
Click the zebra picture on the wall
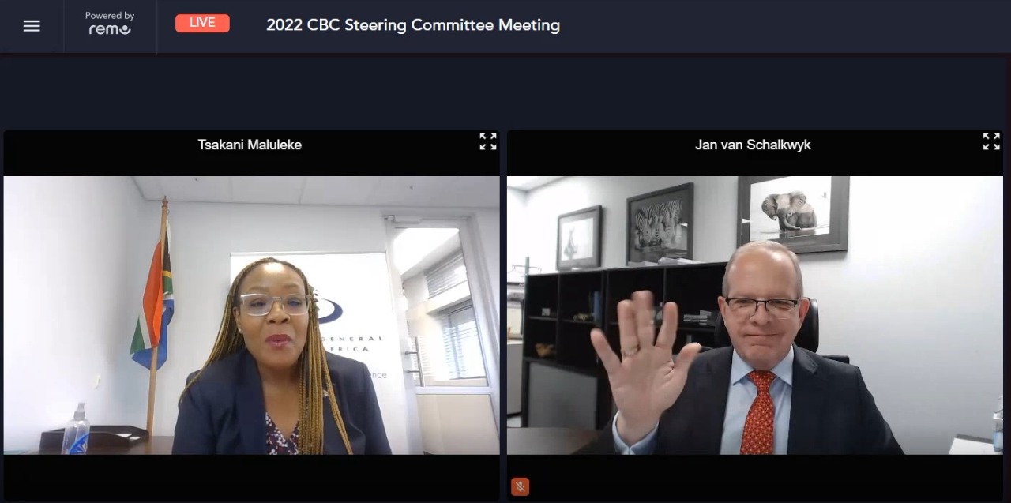click(660, 223)
